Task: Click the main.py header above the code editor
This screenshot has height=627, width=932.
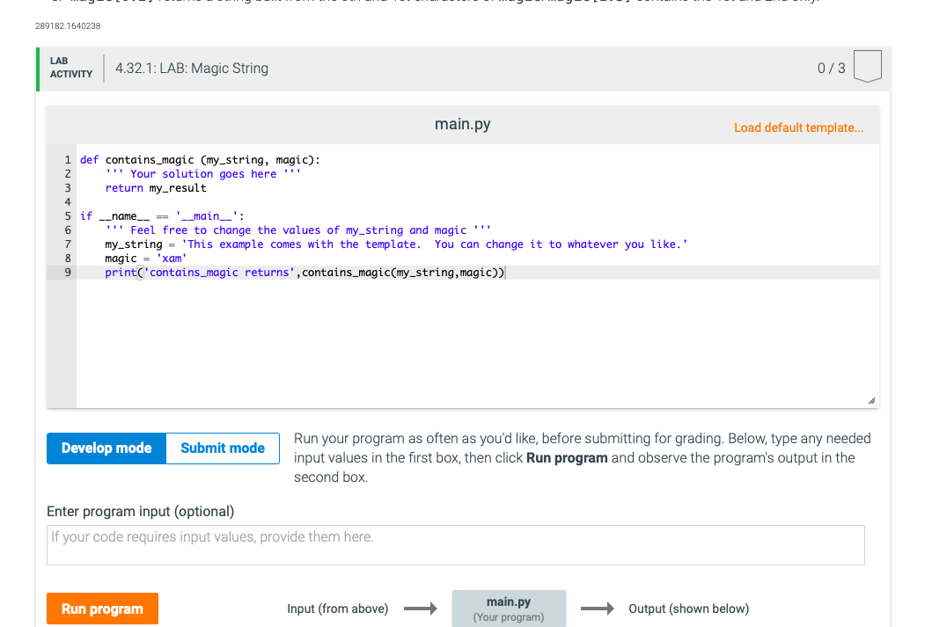Action: point(462,124)
